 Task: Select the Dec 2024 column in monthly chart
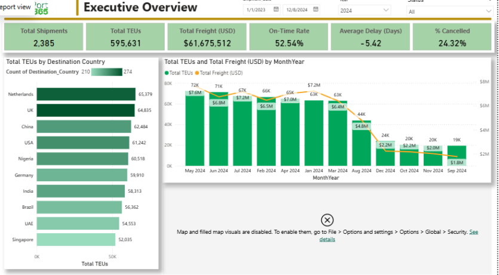click(x=386, y=153)
